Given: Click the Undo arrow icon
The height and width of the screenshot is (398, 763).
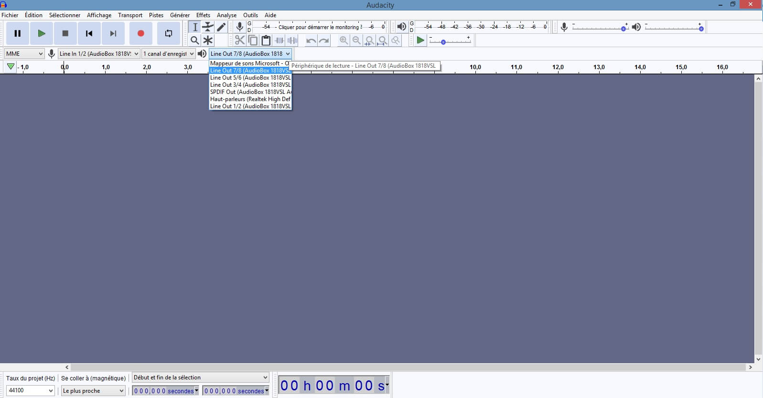Looking at the screenshot, I should pos(311,41).
